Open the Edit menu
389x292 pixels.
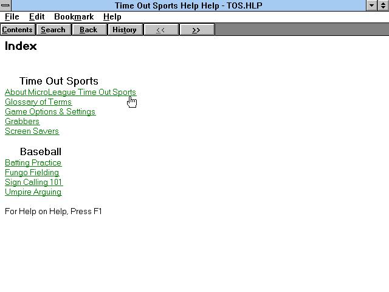(36, 16)
